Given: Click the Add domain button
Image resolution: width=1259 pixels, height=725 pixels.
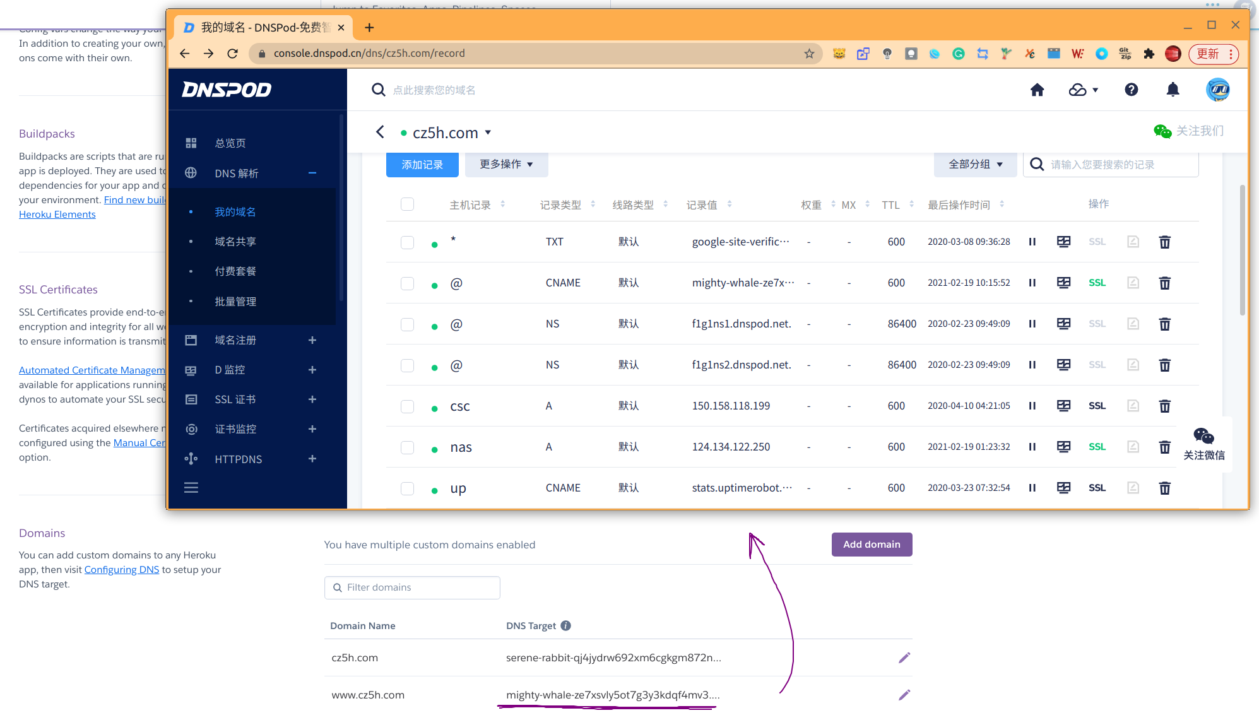Looking at the screenshot, I should pos(871,544).
